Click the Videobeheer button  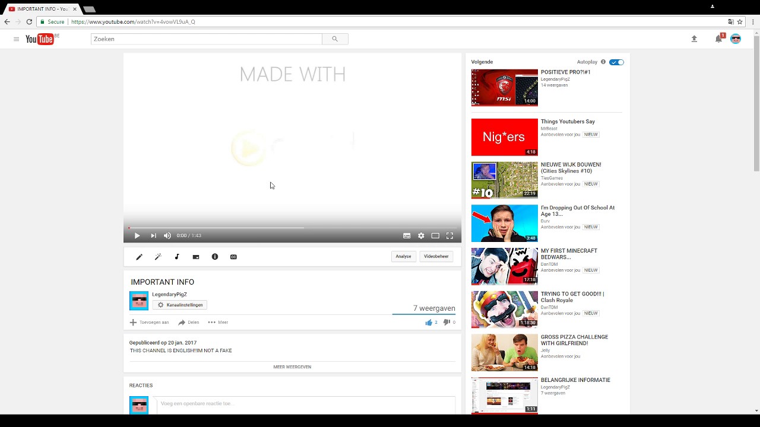[436, 256]
